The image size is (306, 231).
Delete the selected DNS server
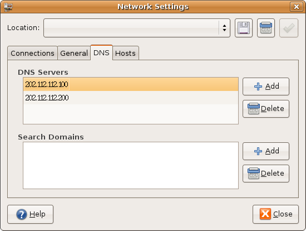266,109
